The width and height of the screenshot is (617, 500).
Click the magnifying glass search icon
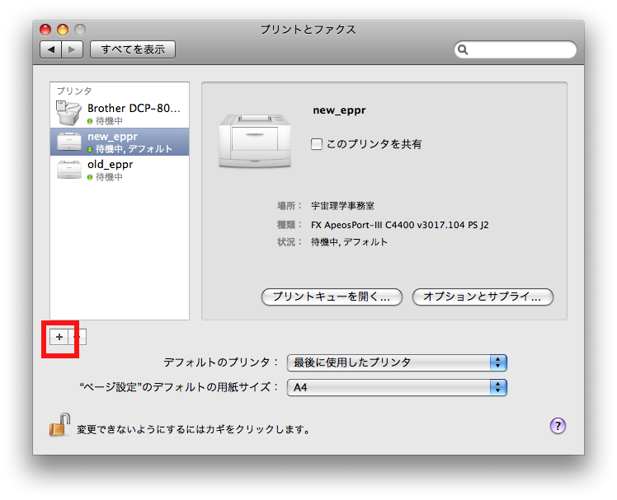(465, 50)
